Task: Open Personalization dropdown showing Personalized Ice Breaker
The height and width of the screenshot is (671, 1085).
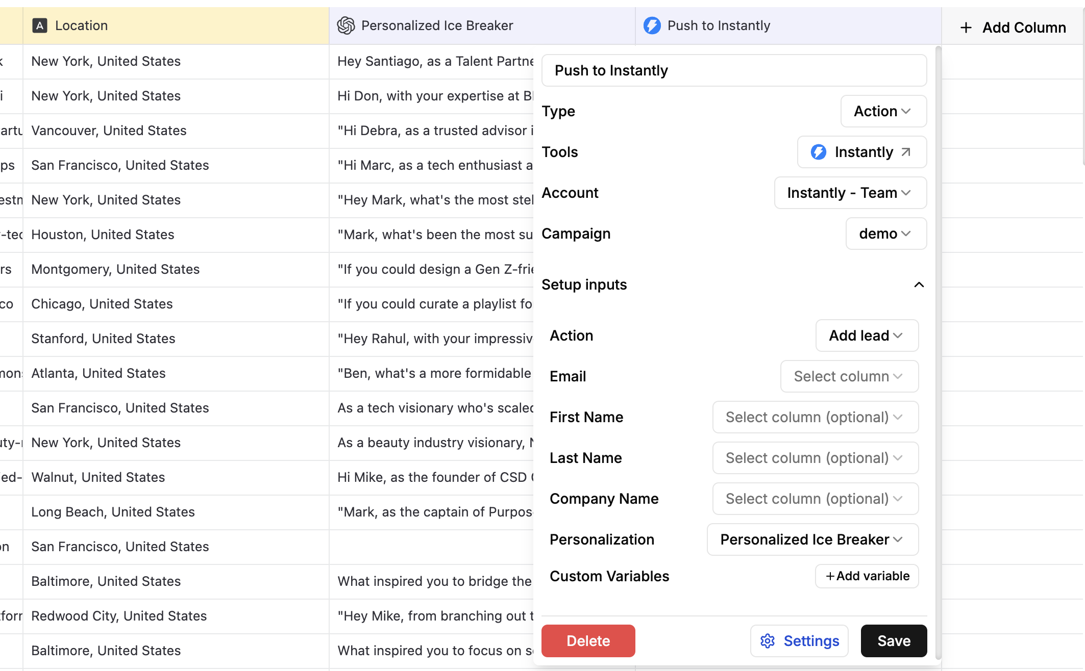Action: (x=812, y=539)
